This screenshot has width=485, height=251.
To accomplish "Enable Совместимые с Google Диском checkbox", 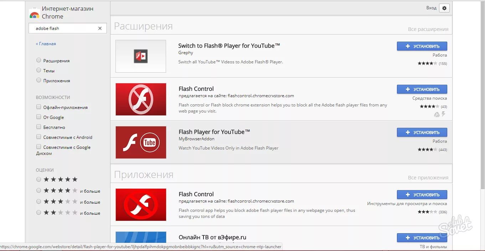I will 38,147.
